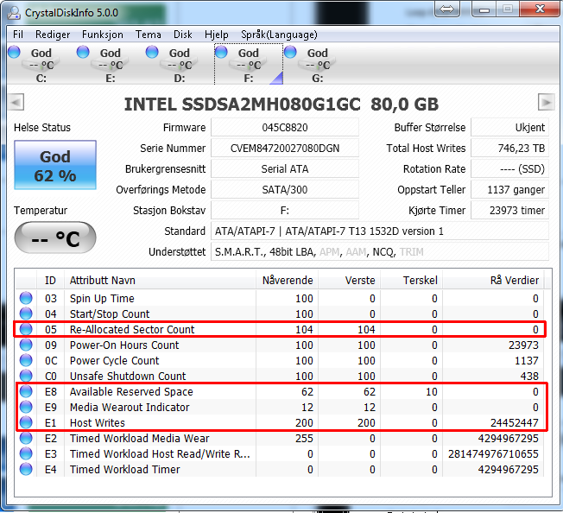The width and height of the screenshot is (563, 513).
Task: Click status orb for Power-On Hours Count
Action: (26, 345)
